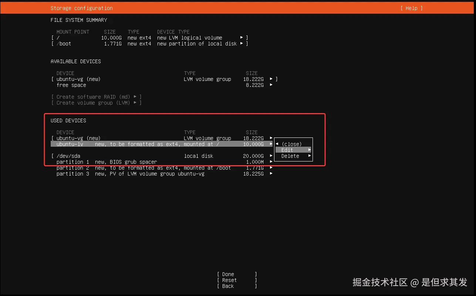Expand options for the / mount point entry
This screenshot has height=296, width=476.
[x=242, y=37]
